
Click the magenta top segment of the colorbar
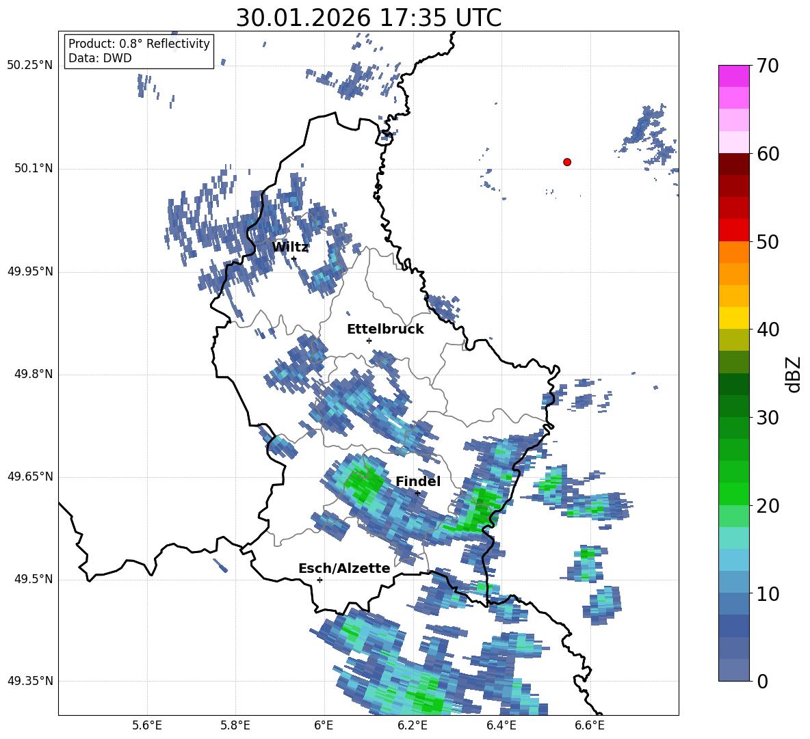tap(733, 76)
